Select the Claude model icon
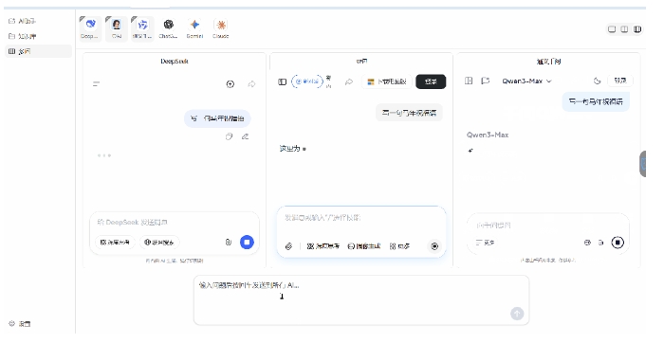Viewport: 664px width, 343px height. click(221, 28)
